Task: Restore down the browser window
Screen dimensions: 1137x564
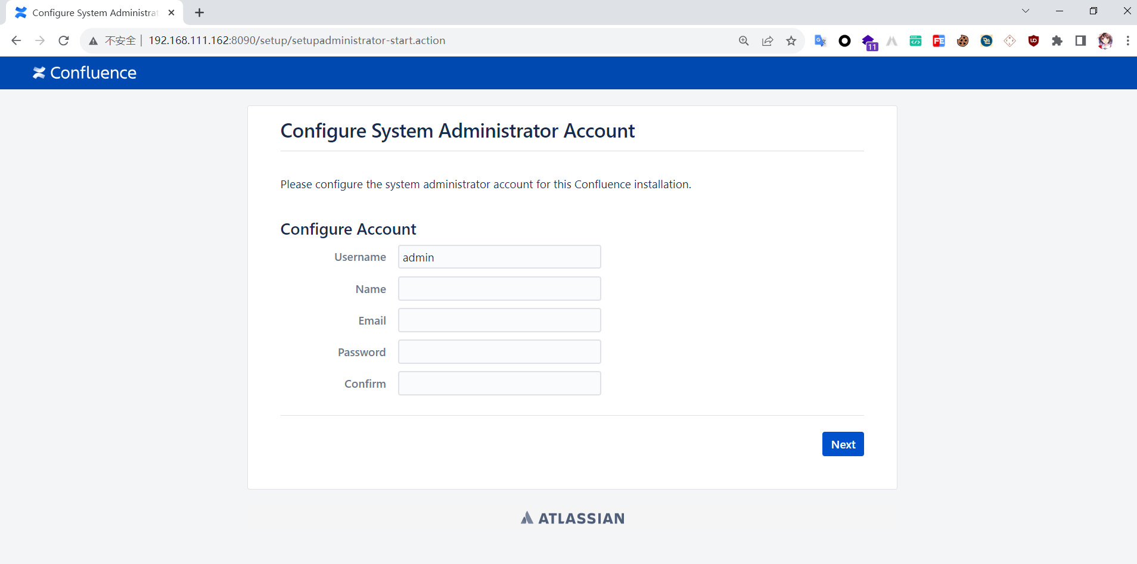Action: [1093, 11]
